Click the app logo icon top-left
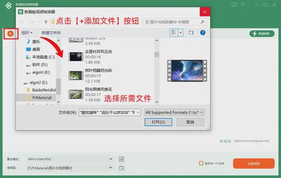Image resolution: width=281 pixels, height=178 pixels. coord(8,6)
